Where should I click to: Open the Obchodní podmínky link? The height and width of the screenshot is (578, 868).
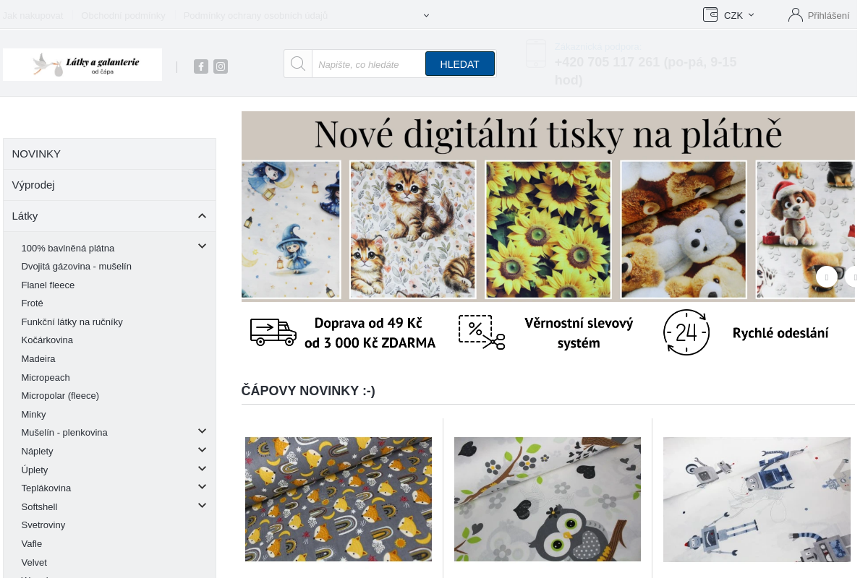123,15
